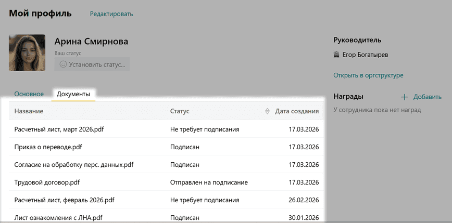
Task: Open Расчетный лист, февраль 2026.pdf
Action: click(64, 200)
